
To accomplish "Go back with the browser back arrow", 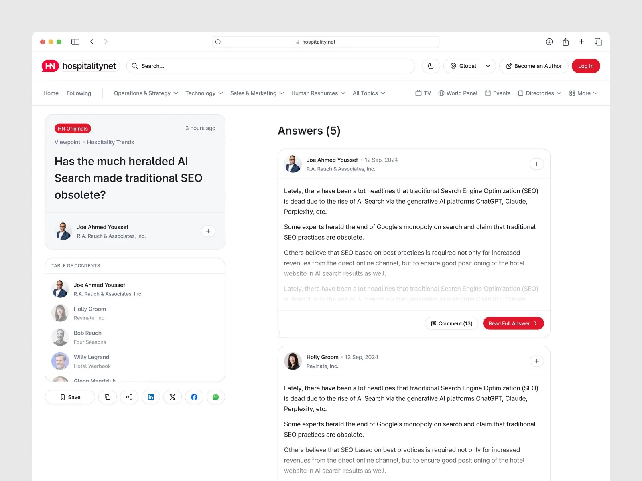I will pos(92,42).
